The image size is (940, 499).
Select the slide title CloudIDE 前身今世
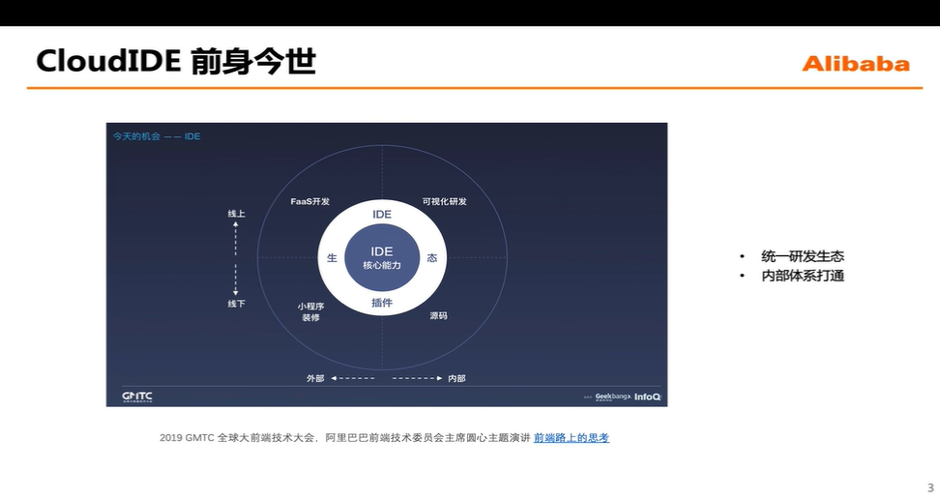(x=176, y=61)
